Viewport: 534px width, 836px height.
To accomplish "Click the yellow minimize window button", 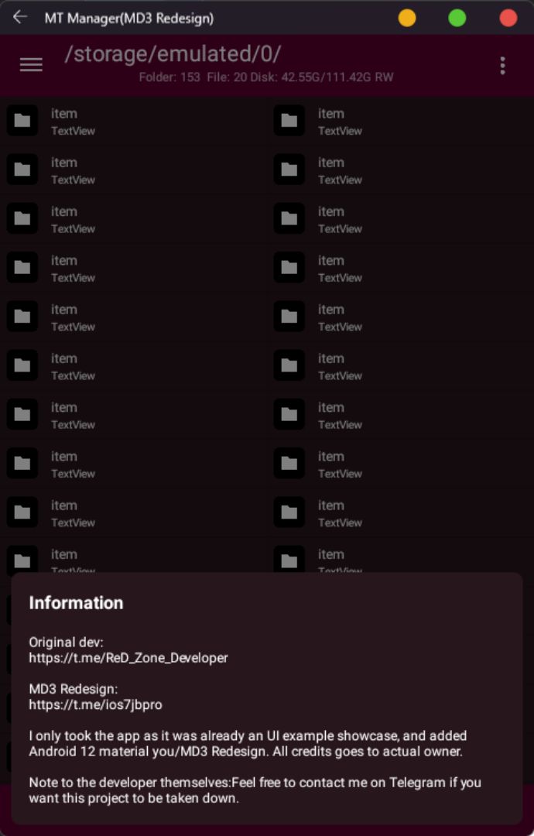I will [x=407, y=18].
